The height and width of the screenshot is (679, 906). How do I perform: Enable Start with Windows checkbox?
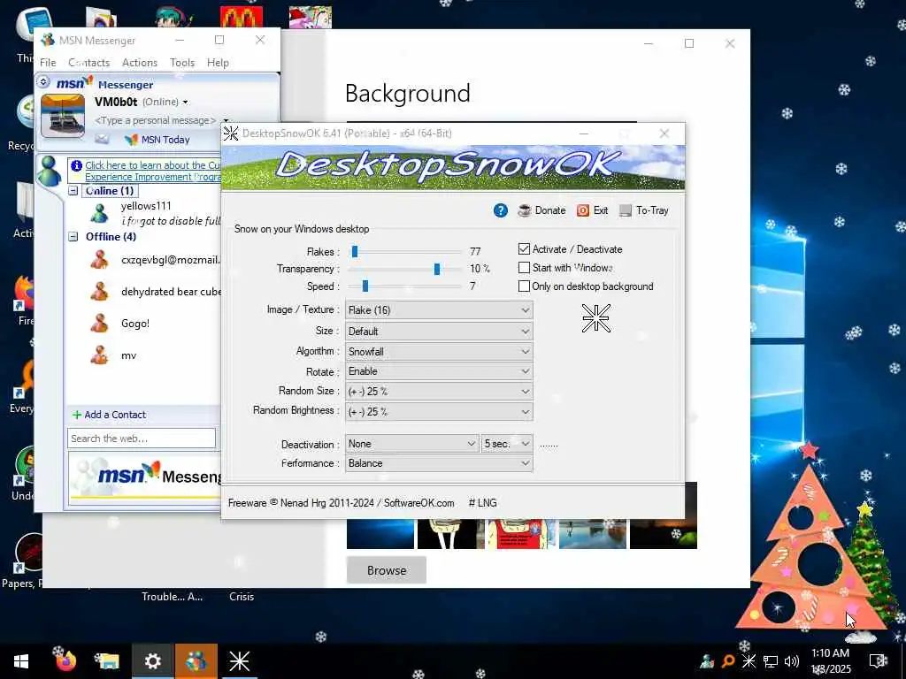524,267
